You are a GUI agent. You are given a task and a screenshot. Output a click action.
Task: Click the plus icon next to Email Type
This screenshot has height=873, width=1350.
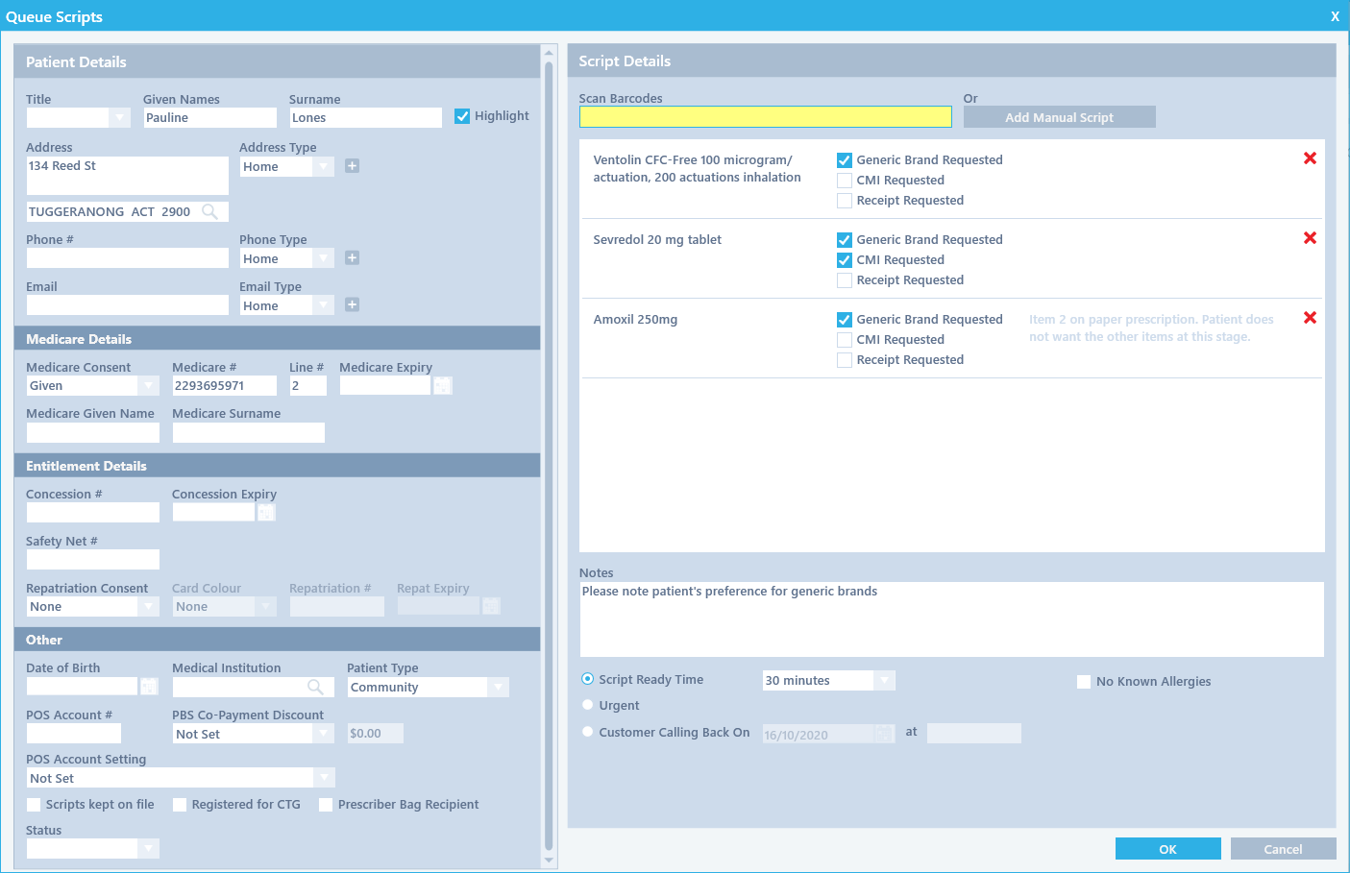(x=352, y=305)
